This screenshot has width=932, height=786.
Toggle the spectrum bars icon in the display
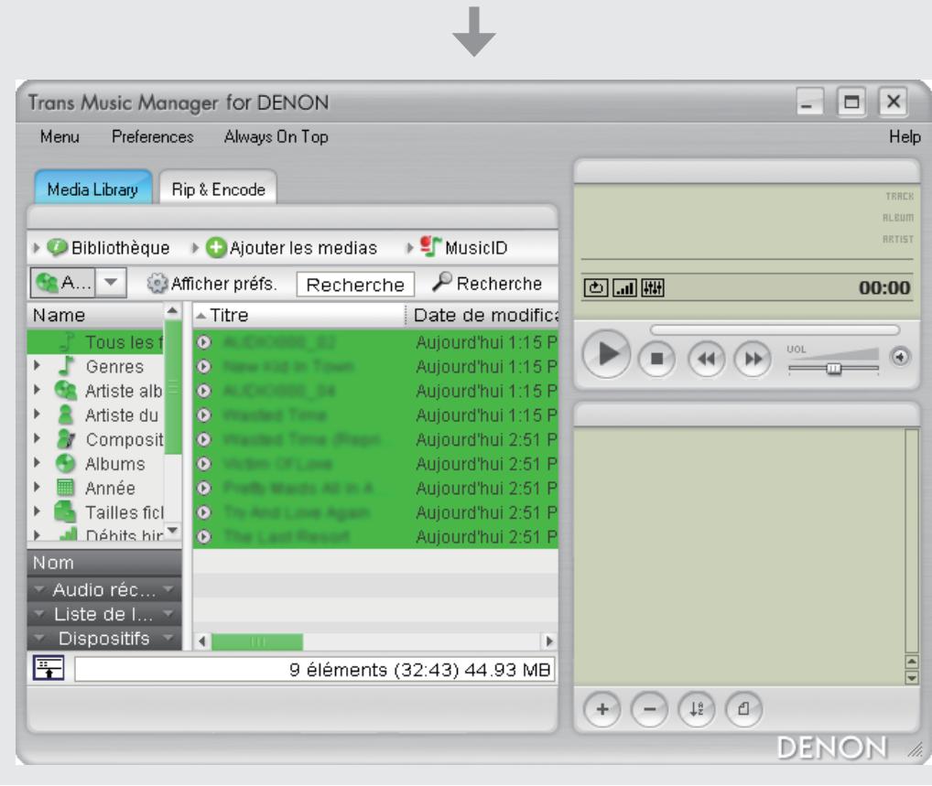point(624,288)
